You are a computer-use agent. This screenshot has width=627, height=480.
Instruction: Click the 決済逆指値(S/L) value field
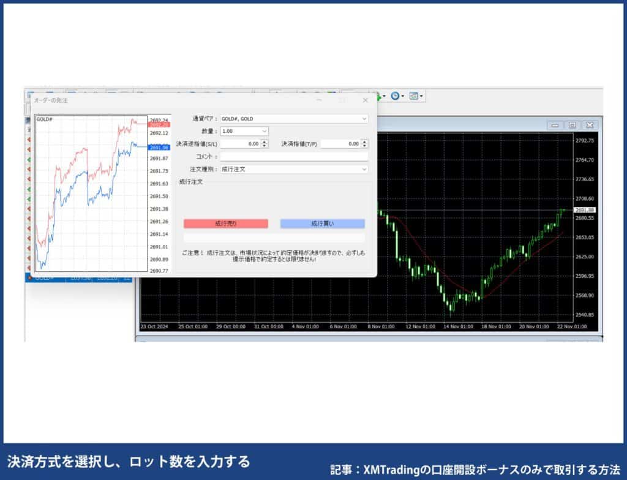pos(240,144)
